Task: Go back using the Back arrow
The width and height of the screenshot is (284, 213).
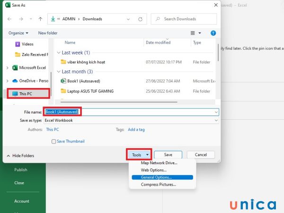Action: (9, 19)
